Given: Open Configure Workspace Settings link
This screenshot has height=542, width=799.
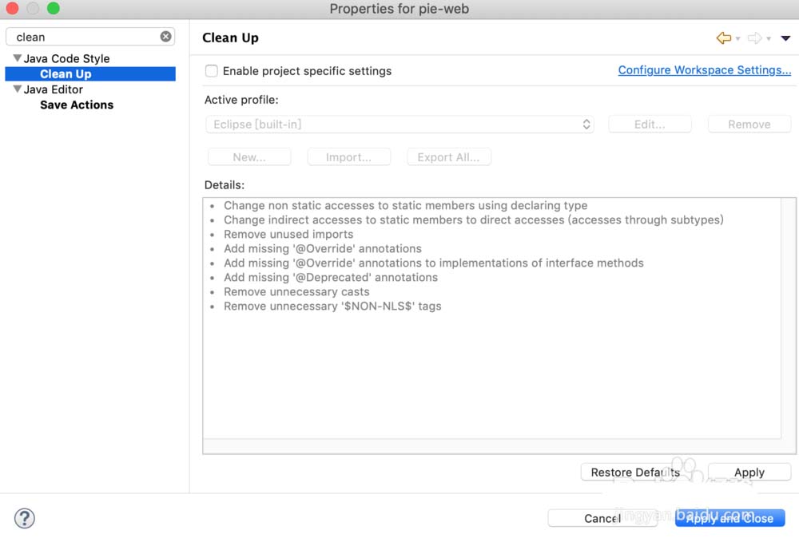Looking at the screenshot, I should pos(704,70).
